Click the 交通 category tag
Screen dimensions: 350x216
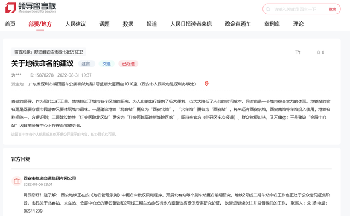[107, 63]
